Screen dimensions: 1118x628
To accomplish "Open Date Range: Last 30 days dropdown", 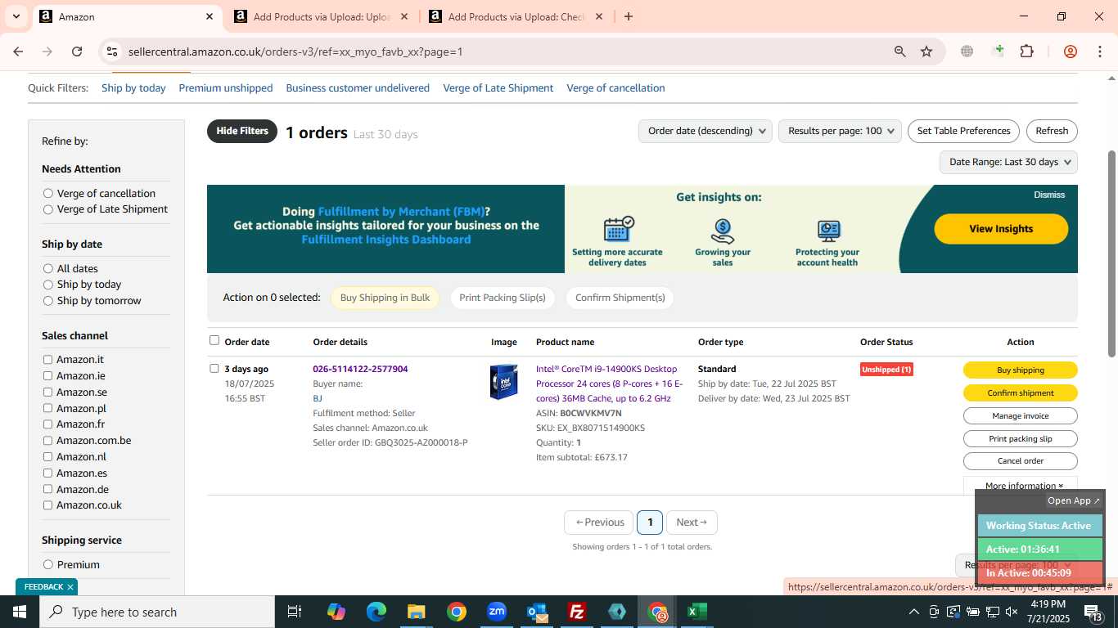I will [x=1008, y=162].
